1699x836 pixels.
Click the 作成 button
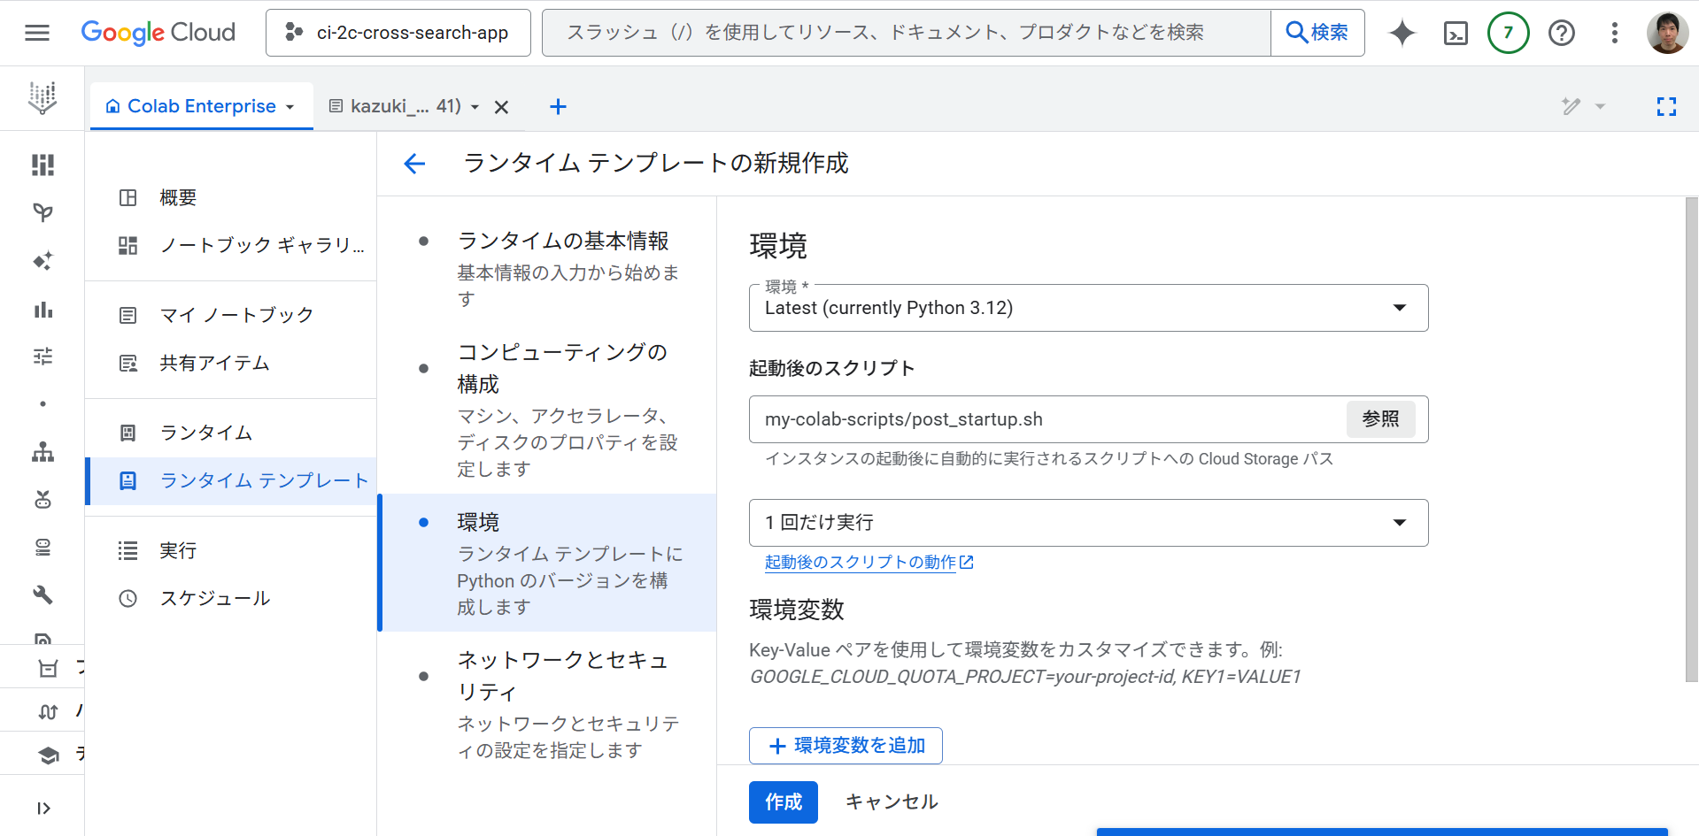(x=783, y=802)
